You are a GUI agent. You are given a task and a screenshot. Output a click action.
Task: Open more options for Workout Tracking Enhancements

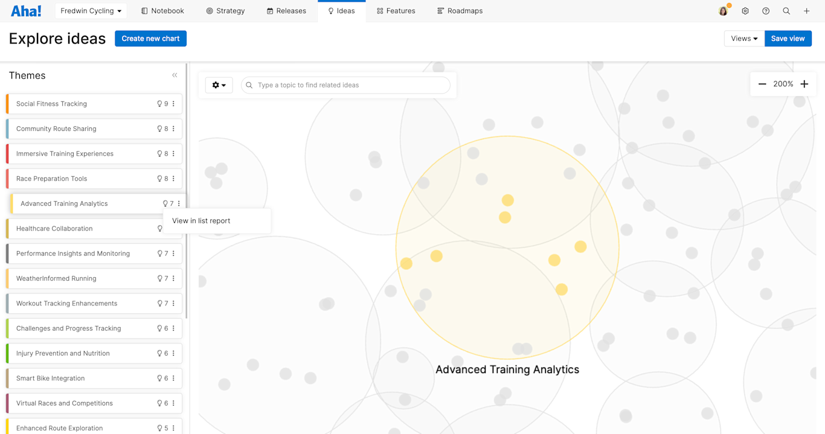[173, 304]
